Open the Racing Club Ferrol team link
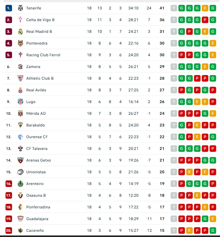Image resolution: width=220 pixels, height=237 pixels. pyautogui.click(x=43, y=55)
